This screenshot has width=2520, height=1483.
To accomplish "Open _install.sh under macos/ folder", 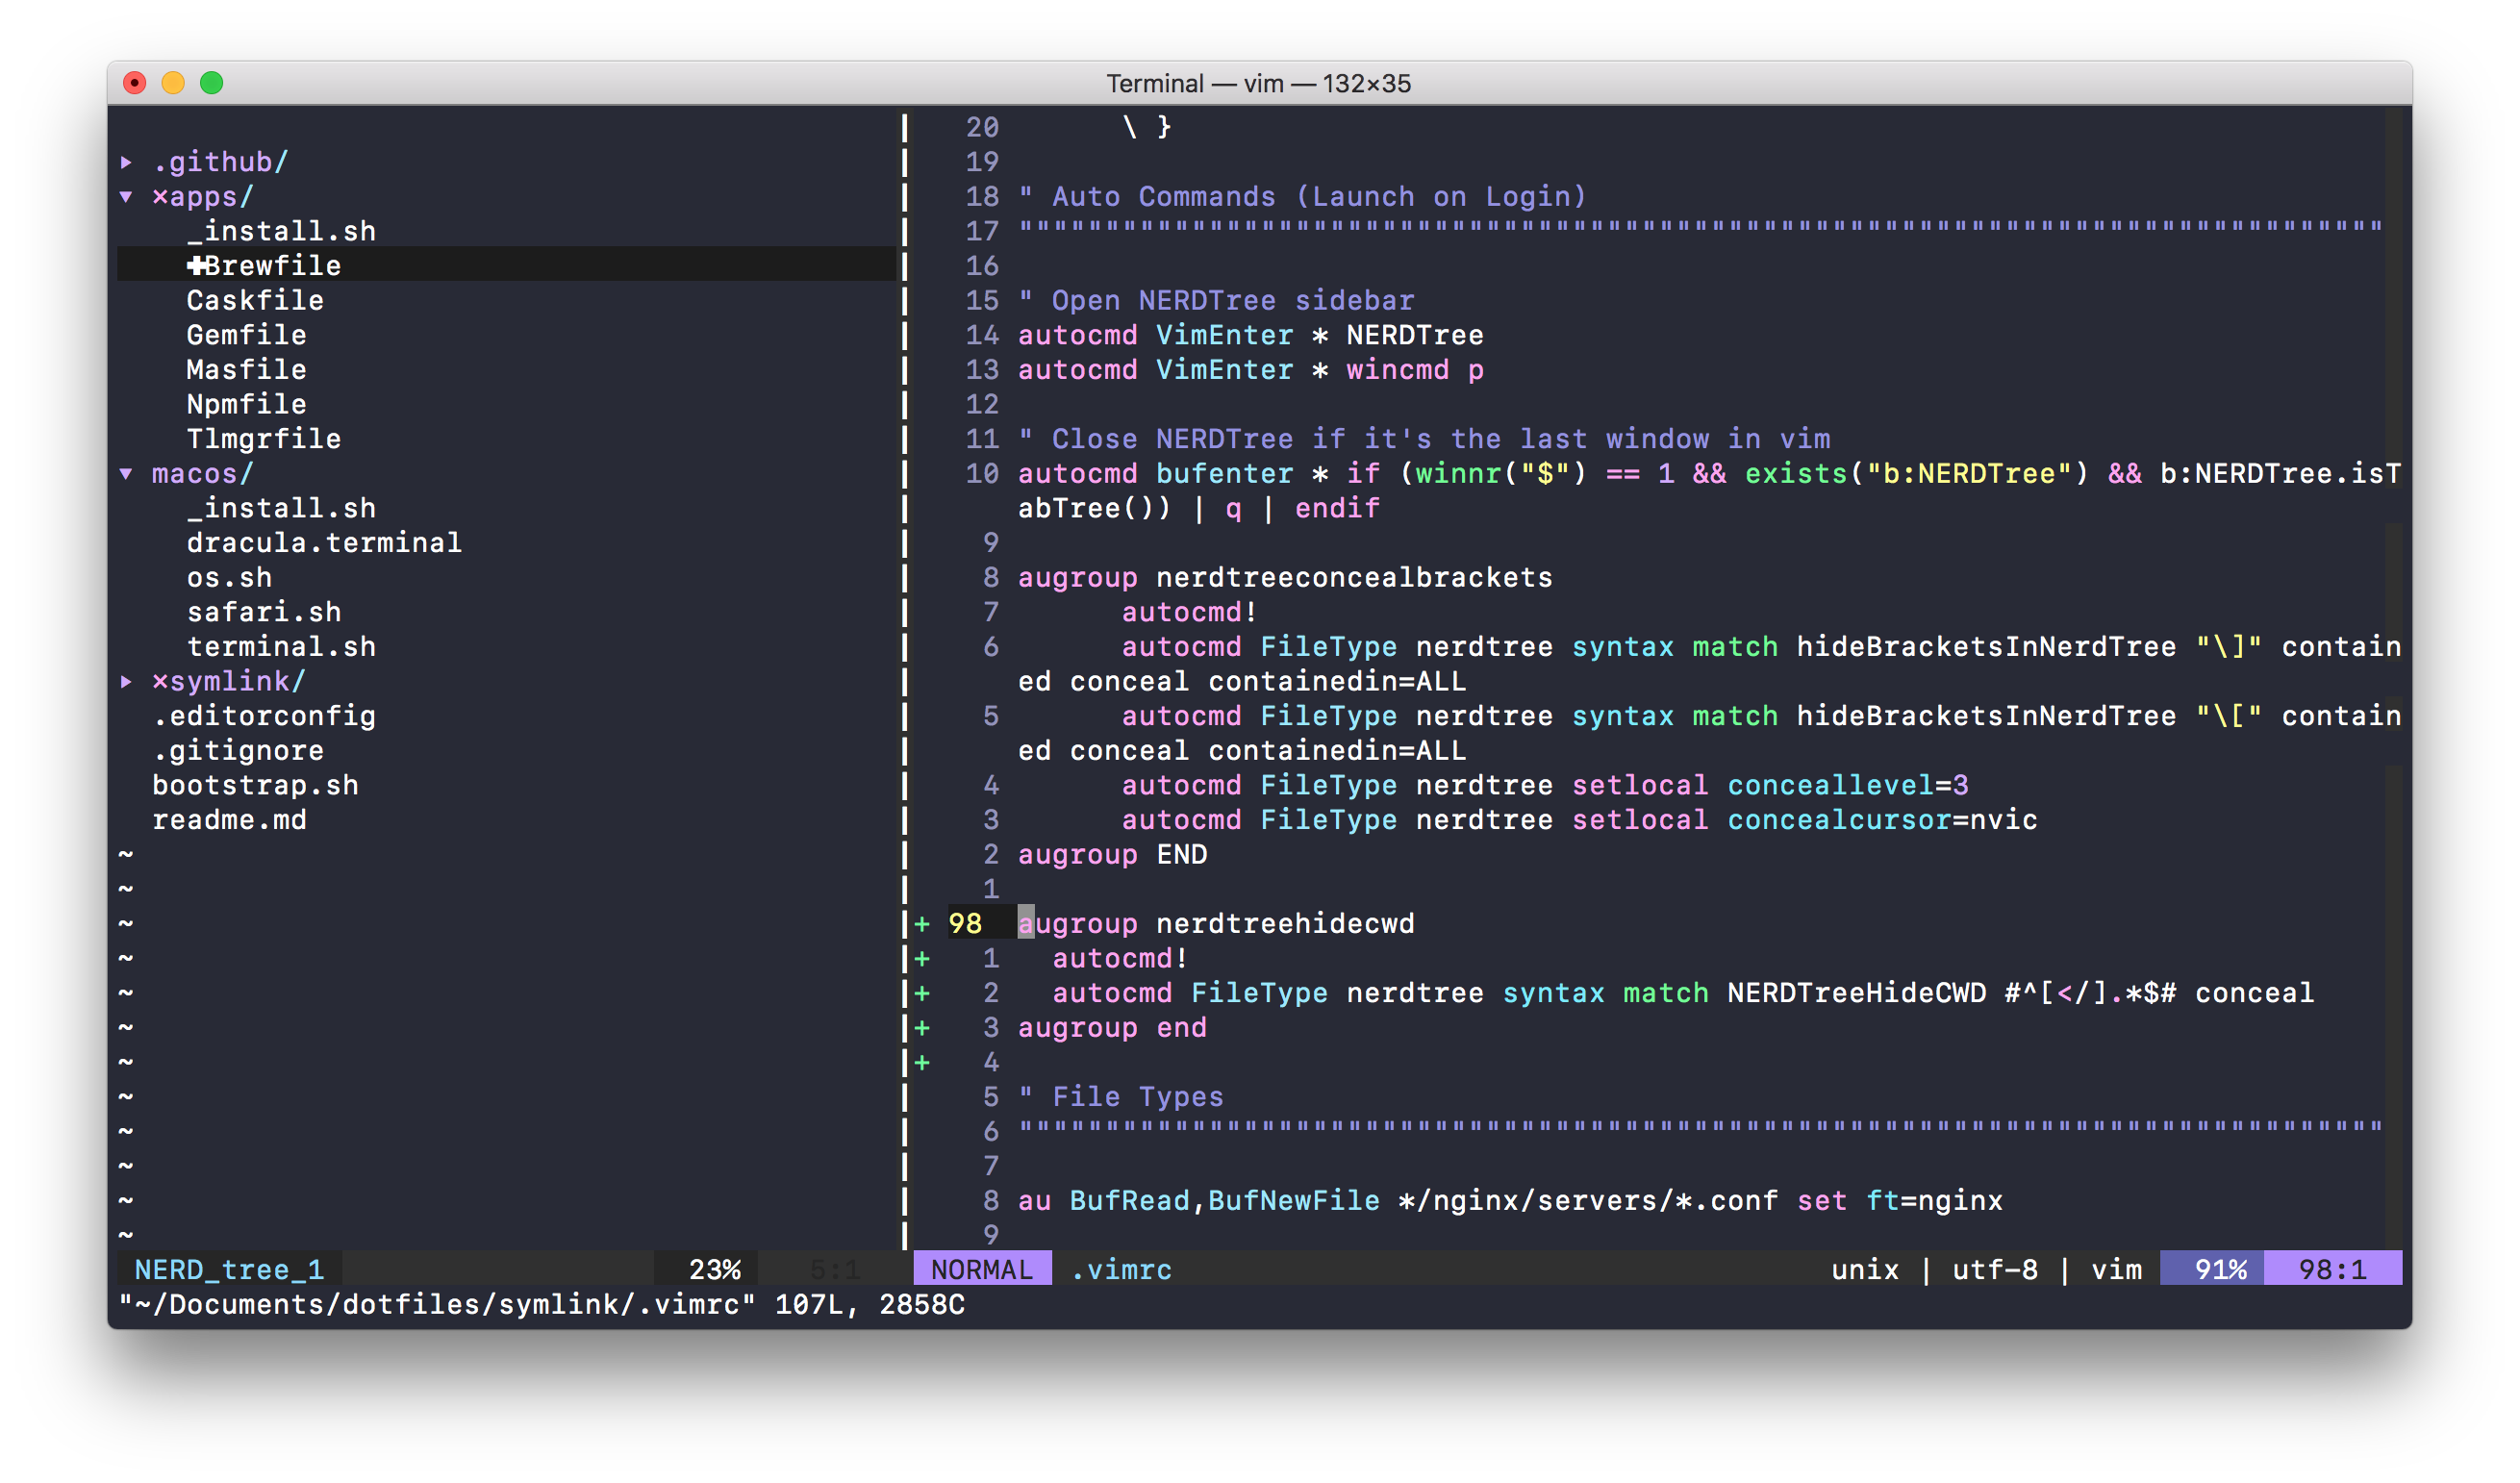I will pyautogui.click(x=281, y=508).
